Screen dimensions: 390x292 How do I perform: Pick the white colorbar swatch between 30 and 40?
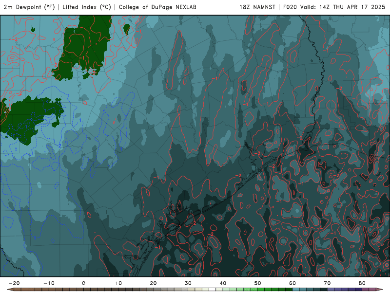213,290
